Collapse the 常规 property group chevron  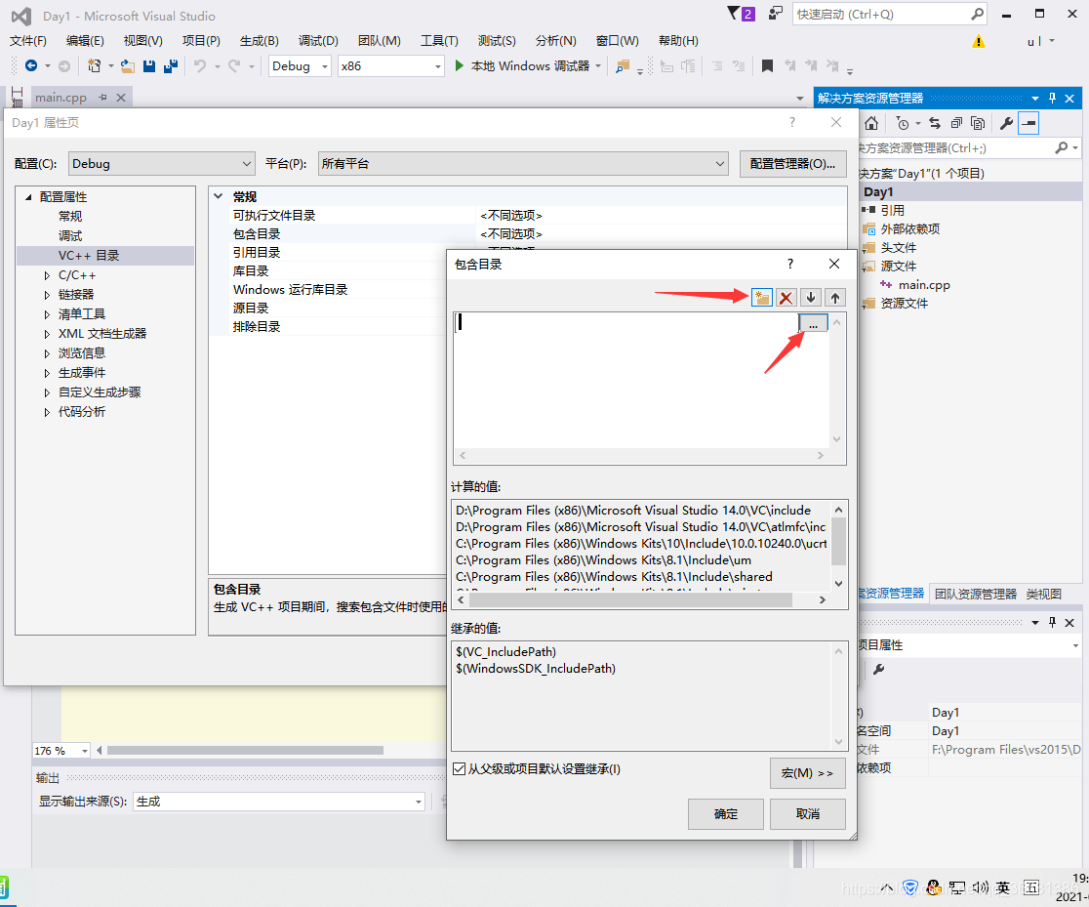click(218, 196)
